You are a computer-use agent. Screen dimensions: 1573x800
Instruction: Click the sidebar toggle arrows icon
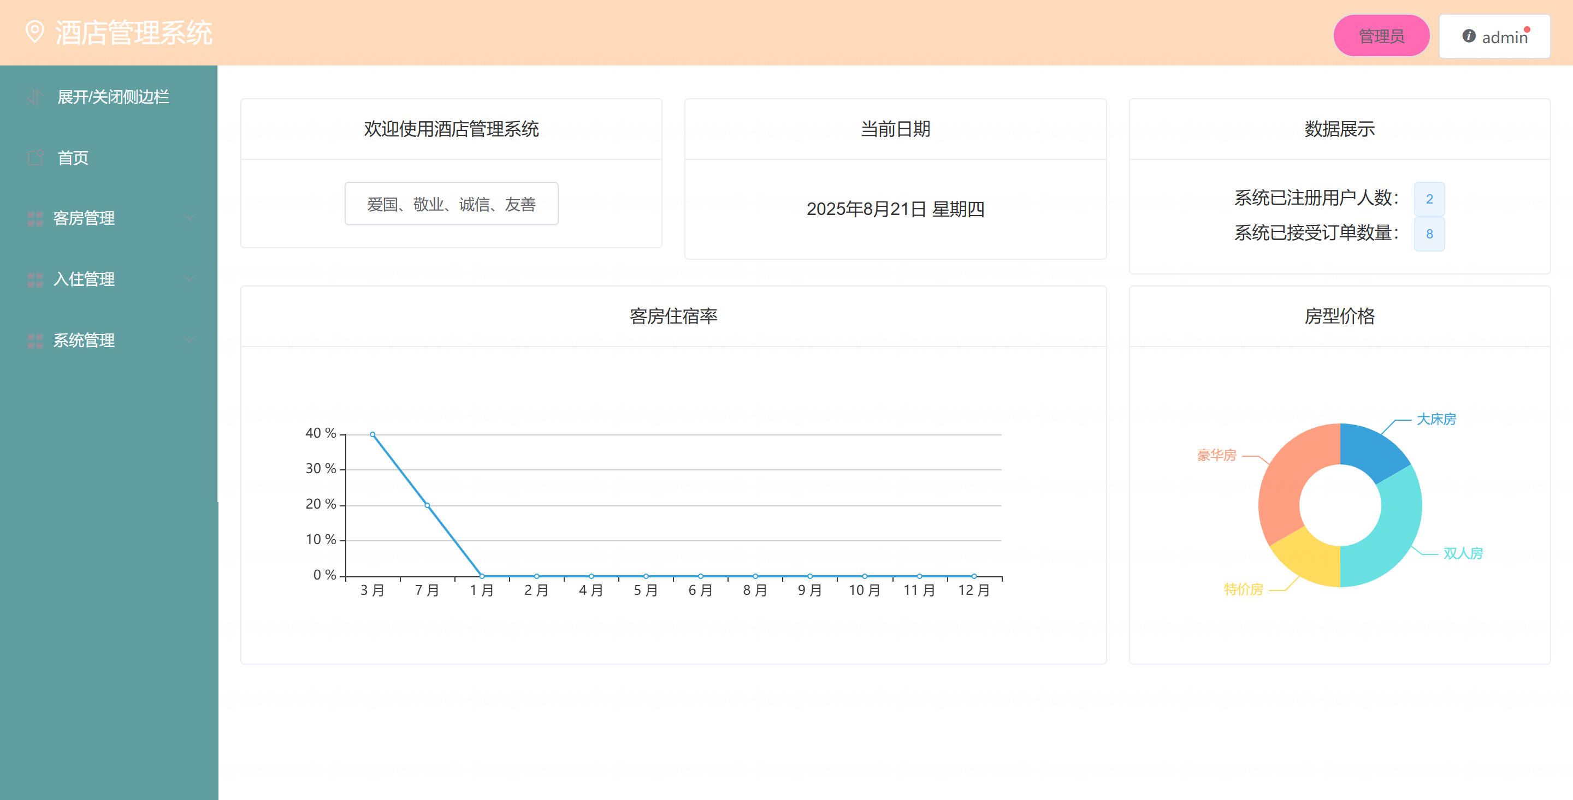(x=35, y=97)
